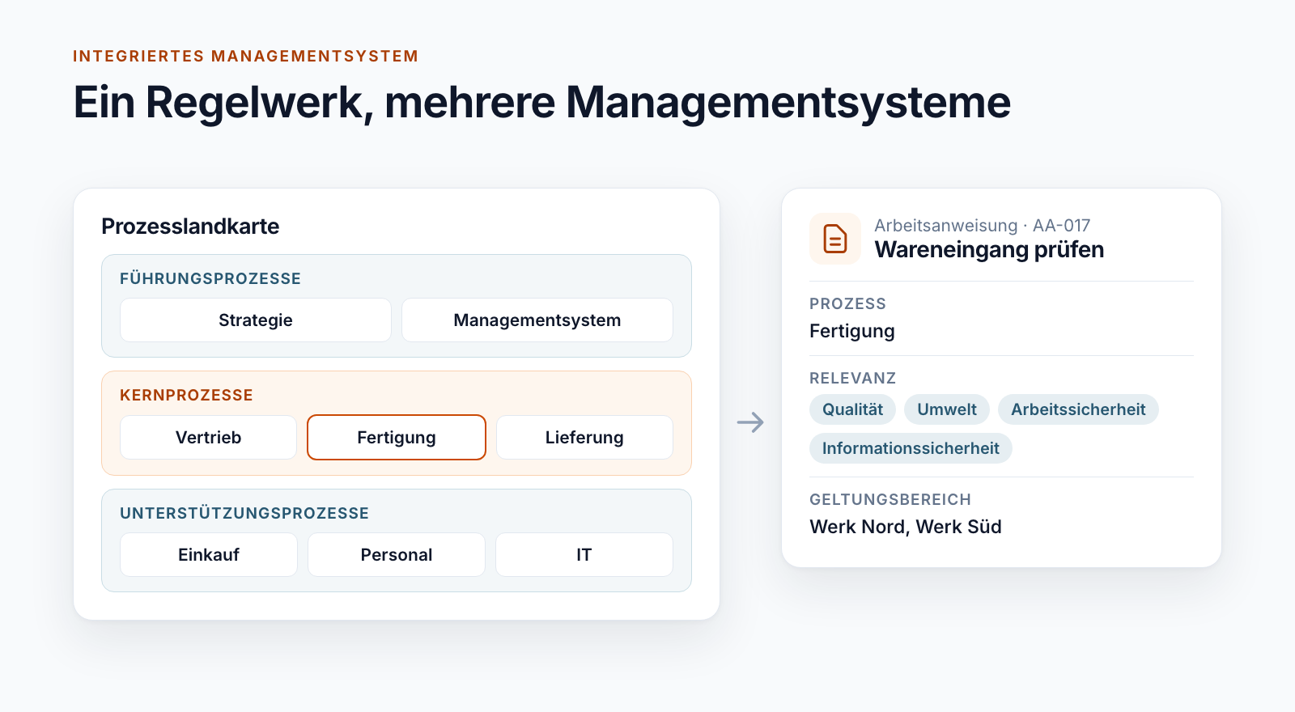Click the Fertigung value under PROZESS
Image resolution: width=1295 pixels, height=712 pixels.
pyautogui.click(x=852, y=332)
